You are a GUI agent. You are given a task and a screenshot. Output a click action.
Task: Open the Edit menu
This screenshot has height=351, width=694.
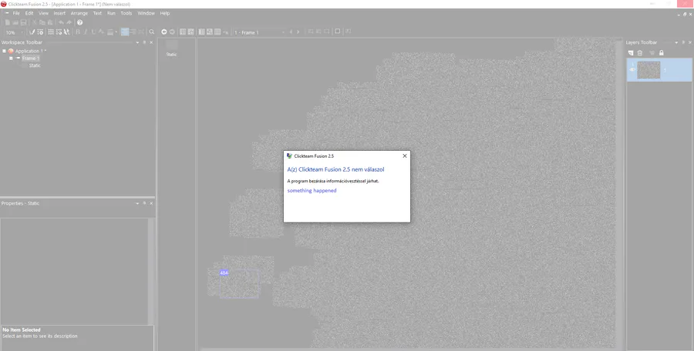point(29,13)
